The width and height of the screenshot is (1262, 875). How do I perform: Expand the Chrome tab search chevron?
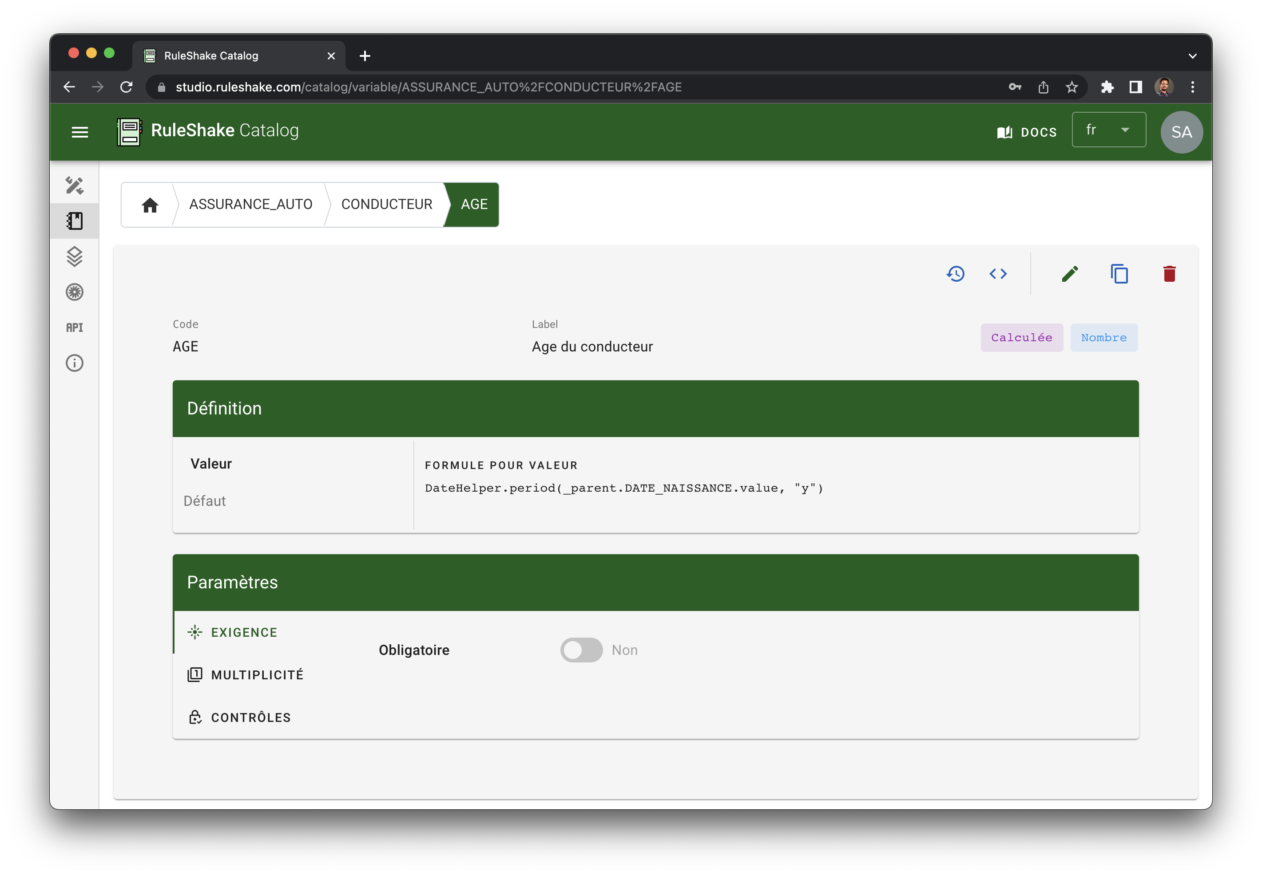1192,56
